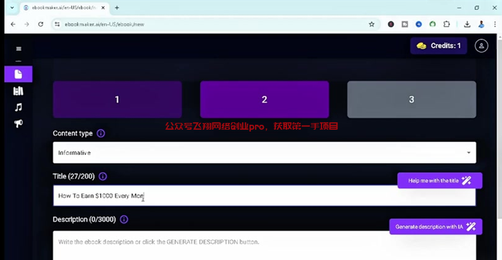
Task: Select the new ebook document icon
Action: coord(18,74)
